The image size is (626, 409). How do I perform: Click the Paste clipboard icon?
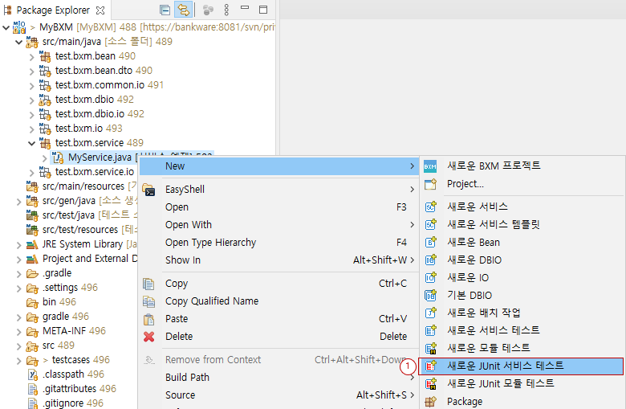pos(149,319)
